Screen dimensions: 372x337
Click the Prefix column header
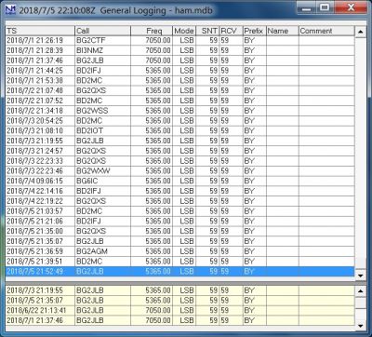(254, 31)
